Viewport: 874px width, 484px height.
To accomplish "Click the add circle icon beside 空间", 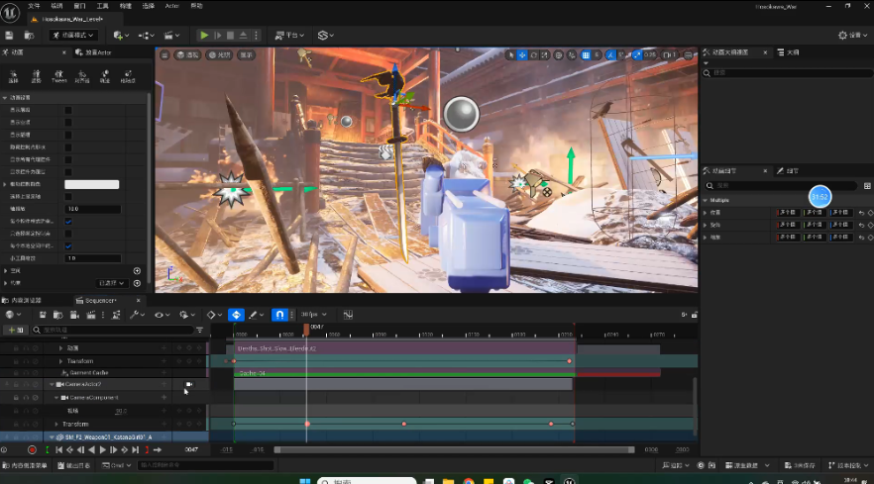I will [137, 270].
